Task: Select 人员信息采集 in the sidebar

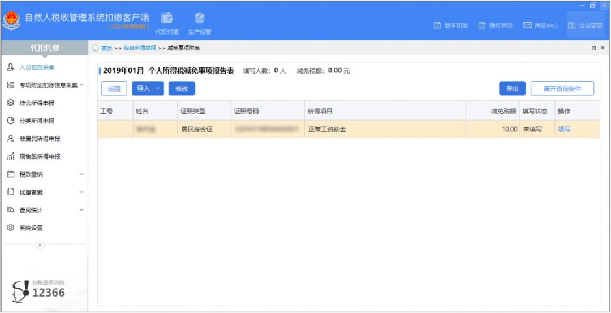Action: tap(37, 67)
